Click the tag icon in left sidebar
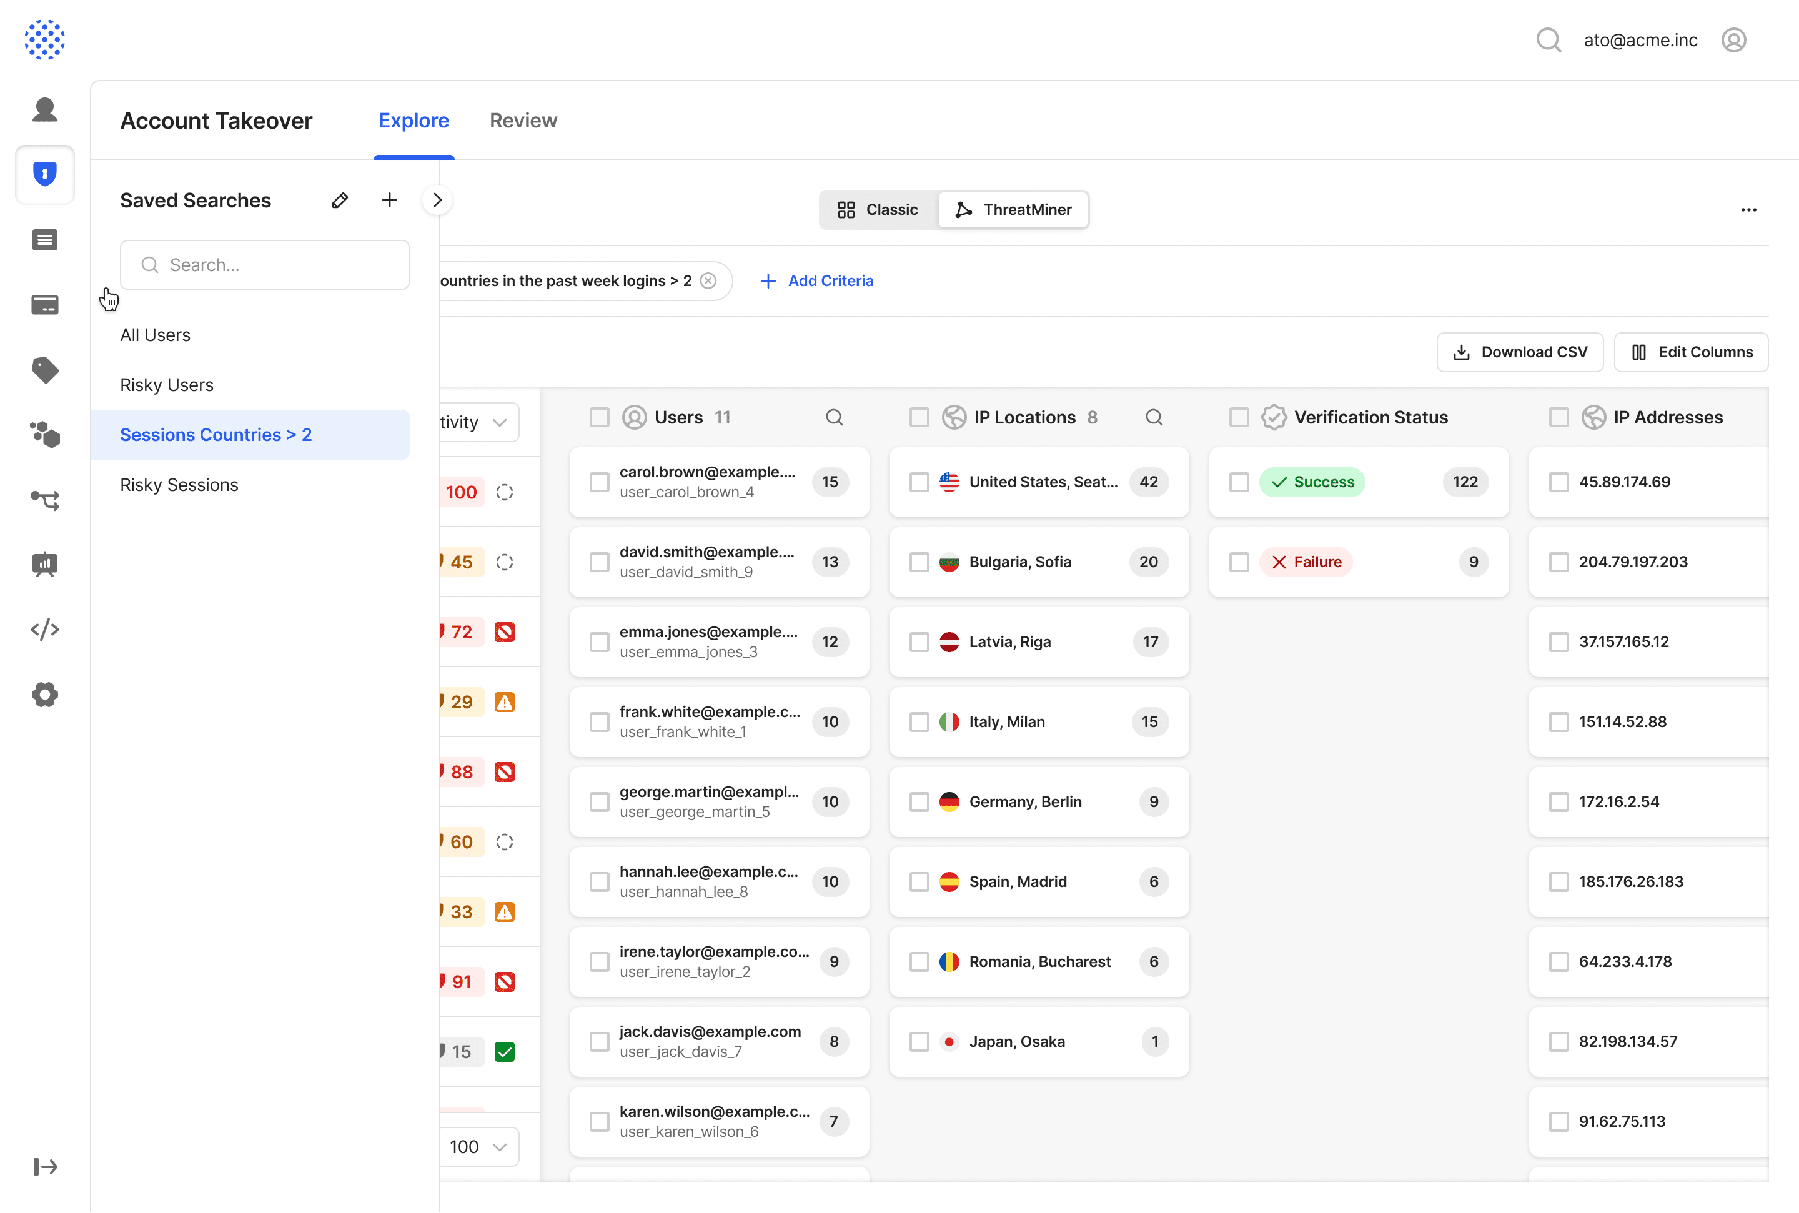1799x1213 pixels. (x=45, y=370)
